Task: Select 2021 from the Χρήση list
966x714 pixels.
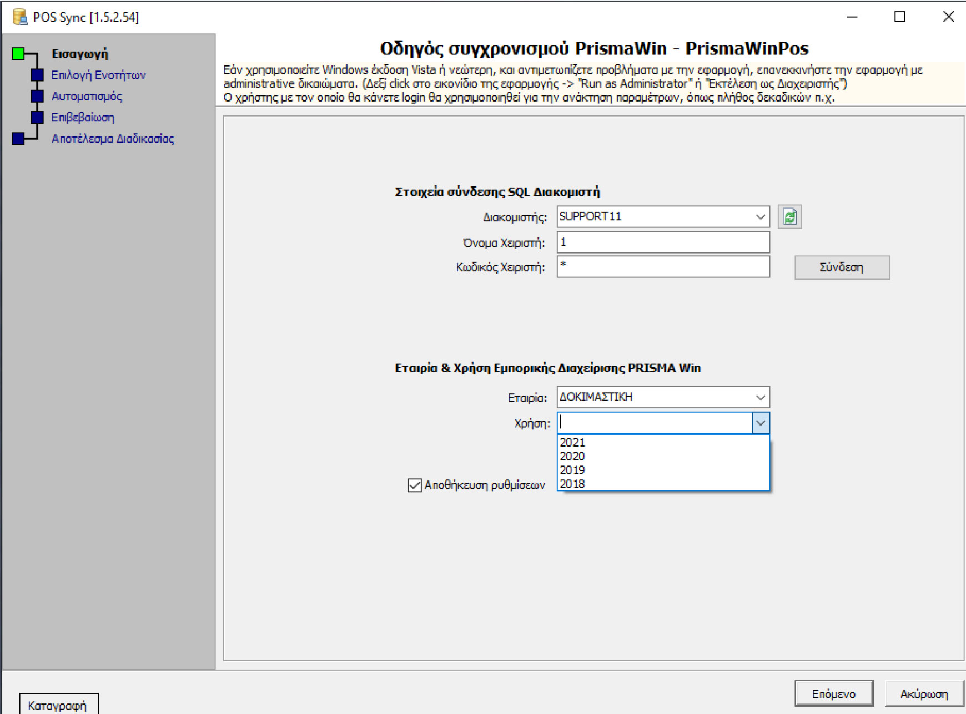Action: pyautogui.click(x=573, y=442)
